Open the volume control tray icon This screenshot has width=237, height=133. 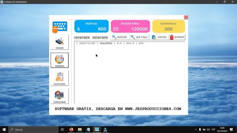(208, 130)
